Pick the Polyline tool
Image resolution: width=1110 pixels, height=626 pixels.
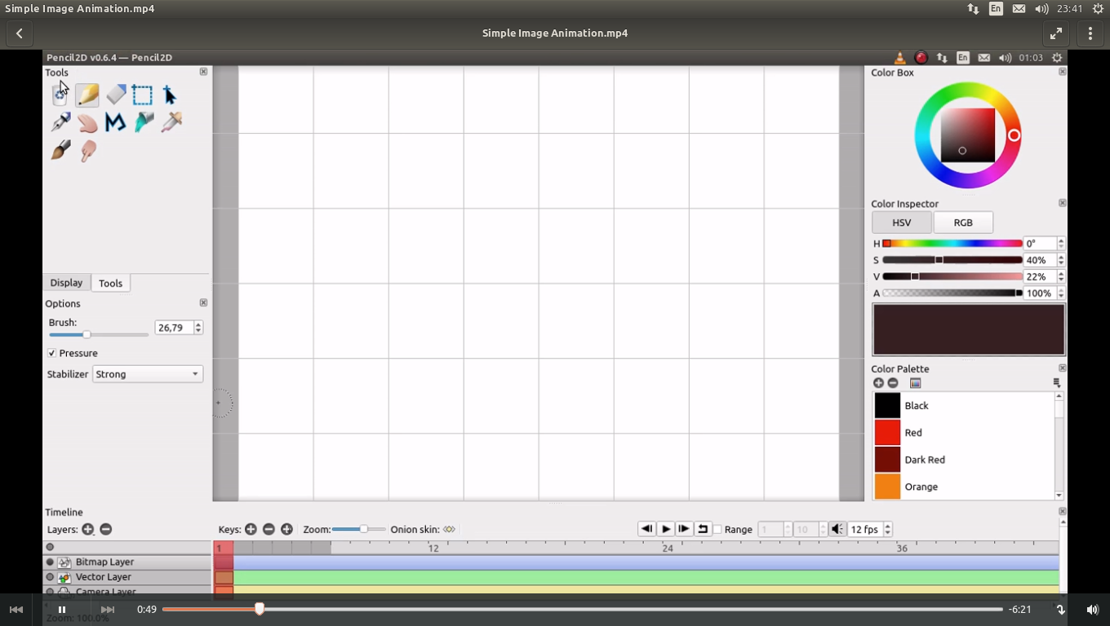[x=115, y=122]
